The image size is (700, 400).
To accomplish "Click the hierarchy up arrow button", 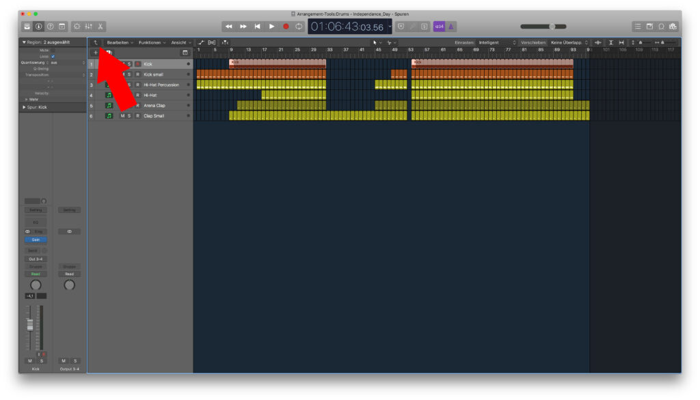I will pyautogui.click(x=95, y=42).
